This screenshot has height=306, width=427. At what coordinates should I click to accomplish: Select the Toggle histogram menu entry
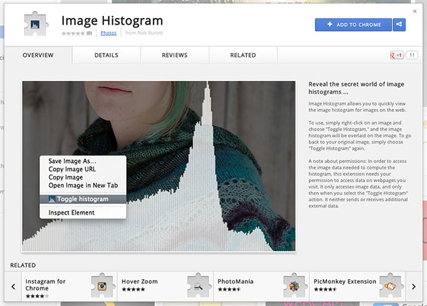point(83,199)
